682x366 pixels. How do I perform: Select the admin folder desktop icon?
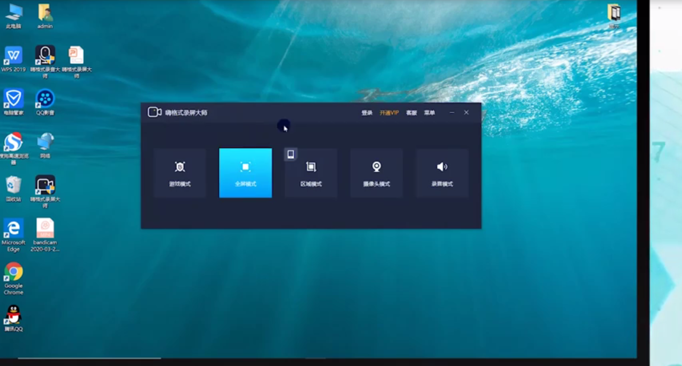[45, 17]
